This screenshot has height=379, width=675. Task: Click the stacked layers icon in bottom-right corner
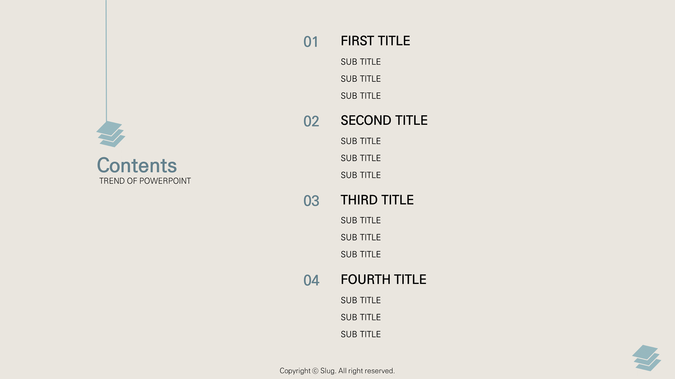tap(647, 358)
